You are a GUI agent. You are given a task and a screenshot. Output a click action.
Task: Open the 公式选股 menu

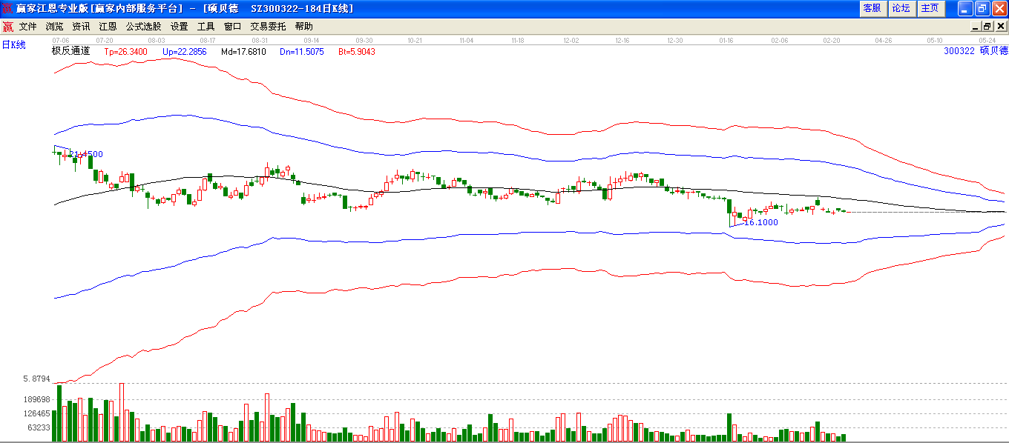pos(143,27)
